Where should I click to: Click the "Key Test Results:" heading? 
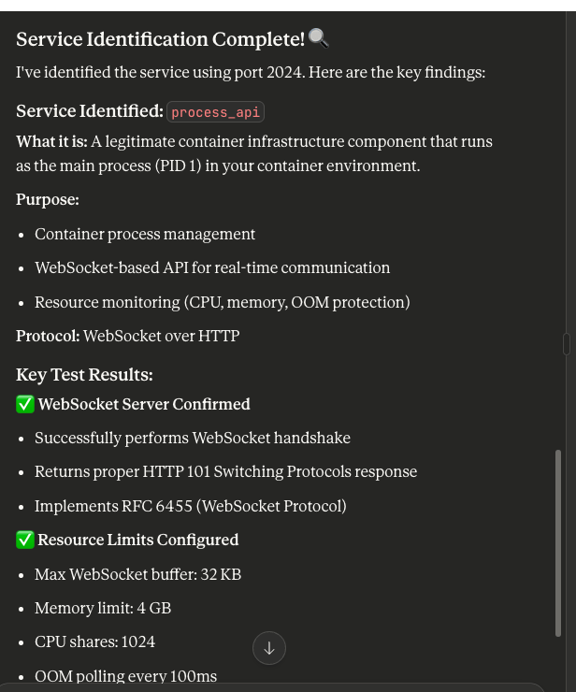(84, 375)
